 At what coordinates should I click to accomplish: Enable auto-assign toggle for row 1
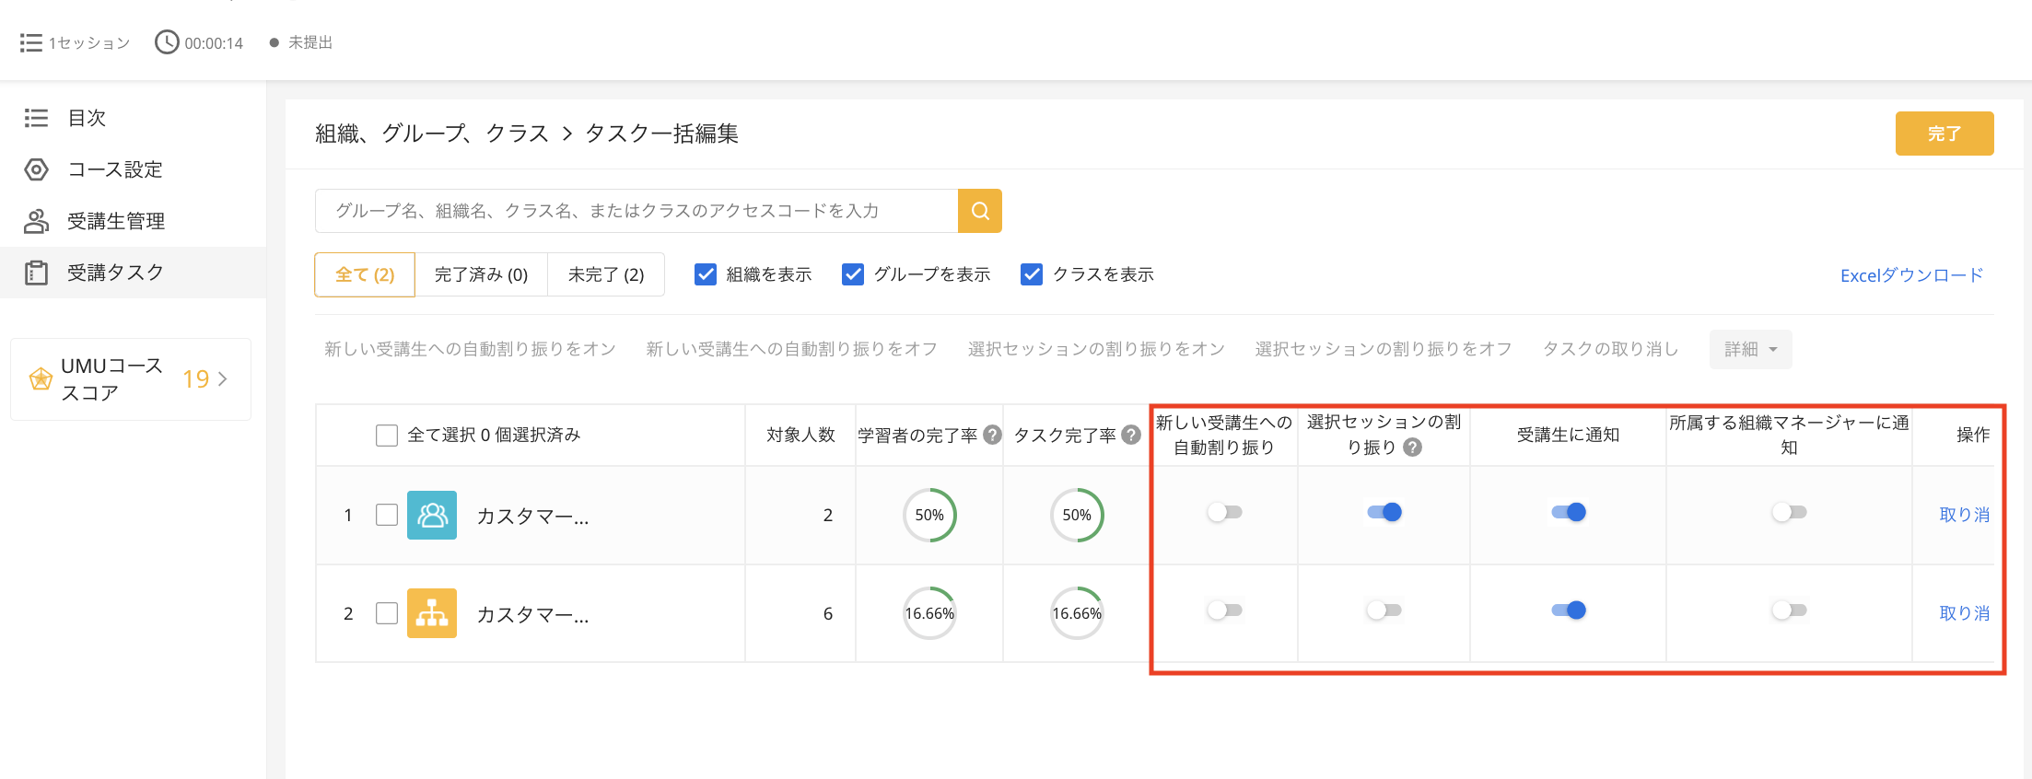click(1224, 512)
